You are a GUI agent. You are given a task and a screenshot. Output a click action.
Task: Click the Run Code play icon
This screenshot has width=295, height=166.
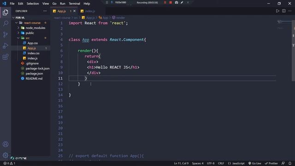pyautogui.click(x=277, y=11)
